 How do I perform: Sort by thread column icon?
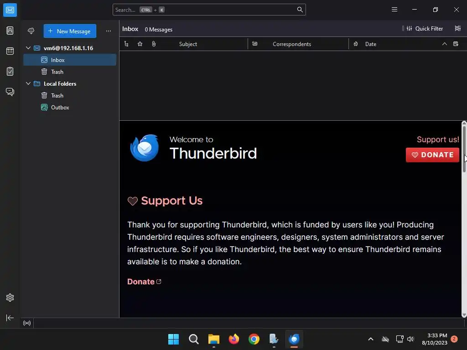[x=126, y=44]
